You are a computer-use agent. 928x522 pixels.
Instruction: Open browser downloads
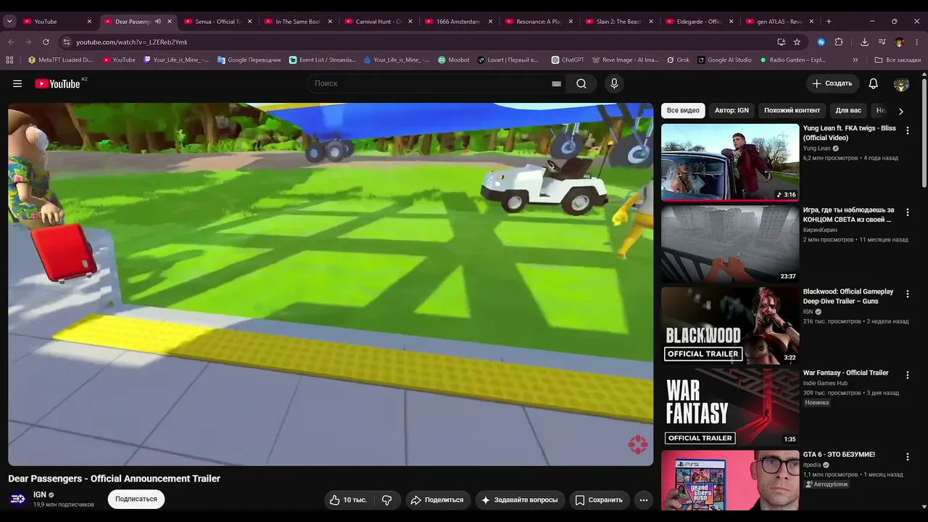pos(865,42)
